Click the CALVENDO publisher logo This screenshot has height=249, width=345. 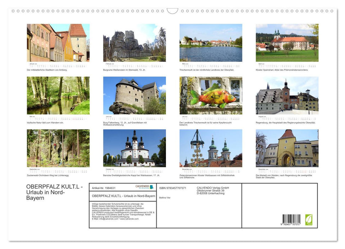pyautogui.click(x=142, y=187)
